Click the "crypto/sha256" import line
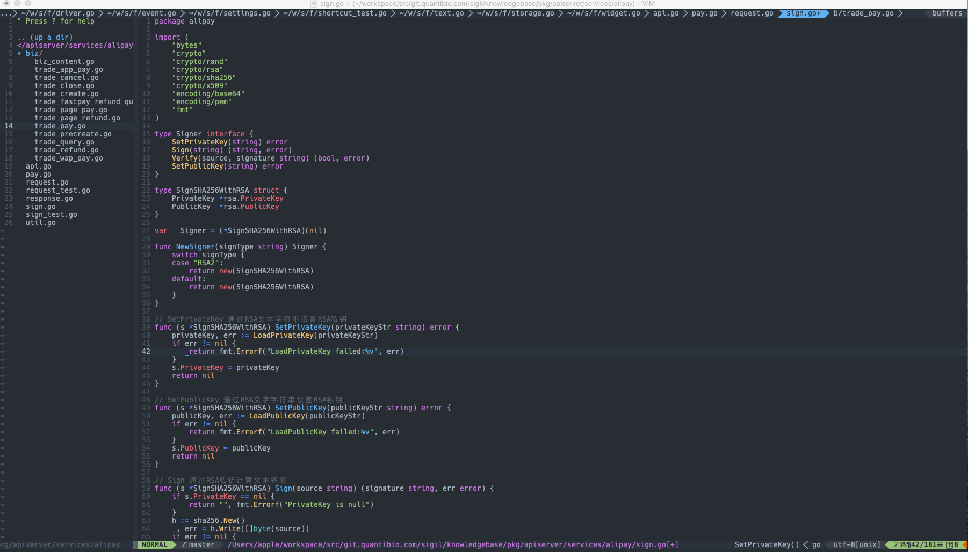The width and height of the screenshot is (968, 552). (x=204, y=77)
